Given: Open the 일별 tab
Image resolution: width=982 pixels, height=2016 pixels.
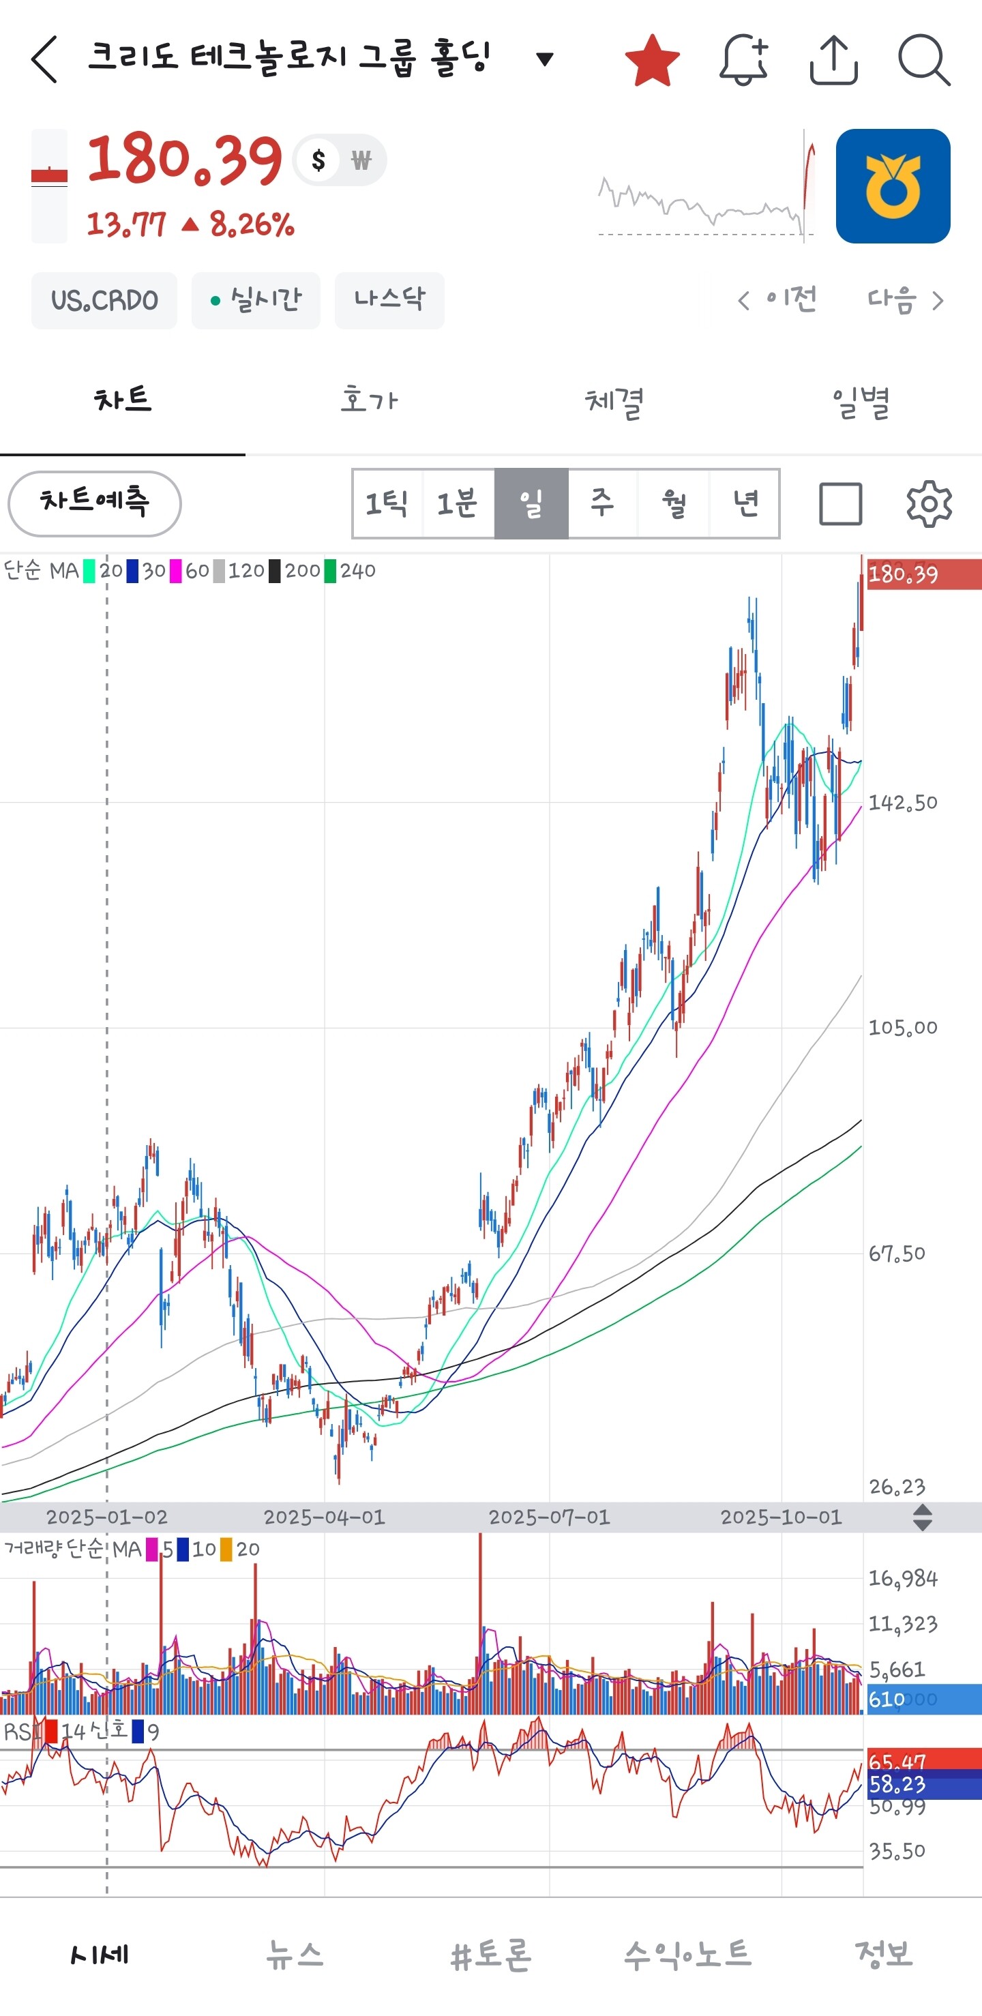Looking at the screenshot, I should (x=860, y=401).
